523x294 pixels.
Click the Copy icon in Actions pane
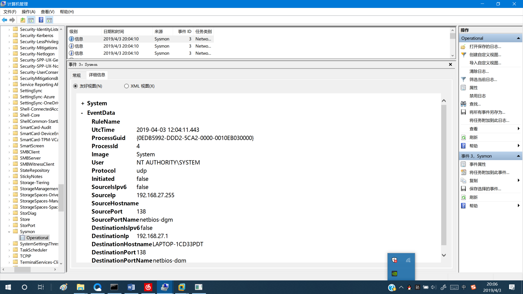463,180
